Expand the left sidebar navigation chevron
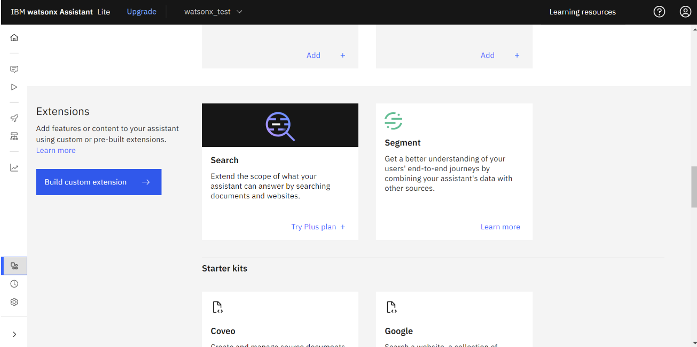The image size is (697, 347). click(x=14, y=334)
